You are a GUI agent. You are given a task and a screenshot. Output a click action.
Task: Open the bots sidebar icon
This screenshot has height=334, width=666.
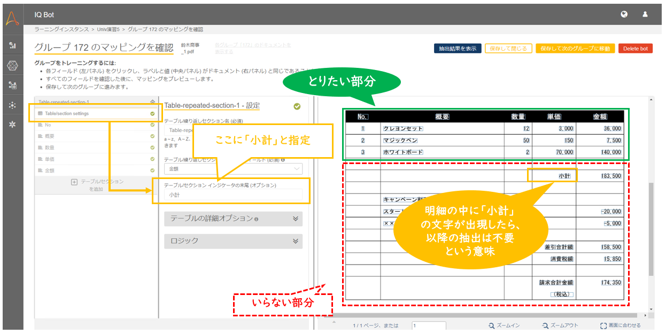12,85
